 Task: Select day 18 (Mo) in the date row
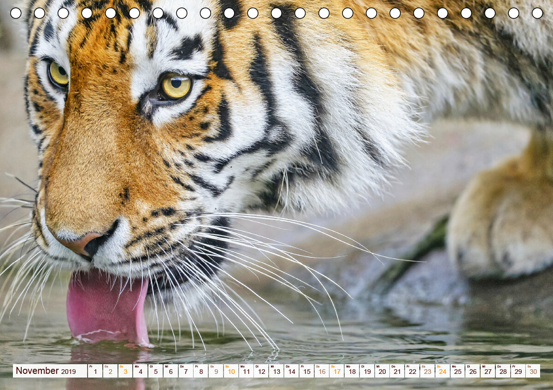(x=352, y=371)
